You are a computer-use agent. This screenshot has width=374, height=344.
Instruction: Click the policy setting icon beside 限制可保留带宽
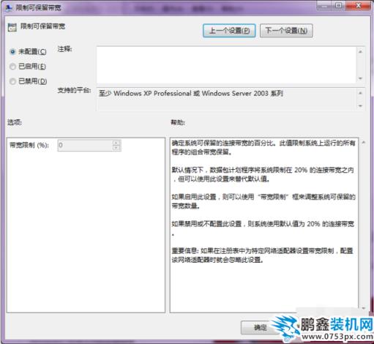12,27
